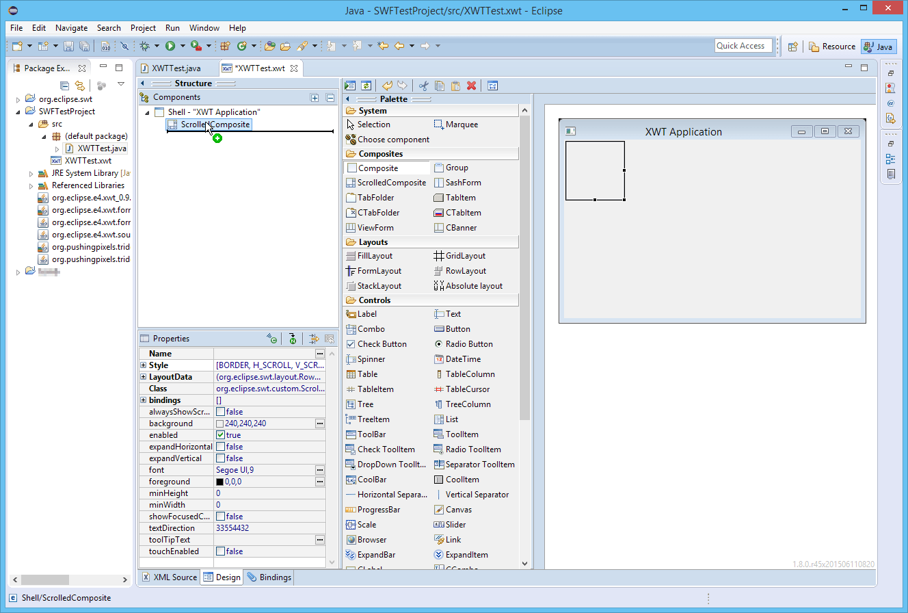Screen dimensions: 908x613
Task: Open the Navigate menu
Action: coord(71,28)
